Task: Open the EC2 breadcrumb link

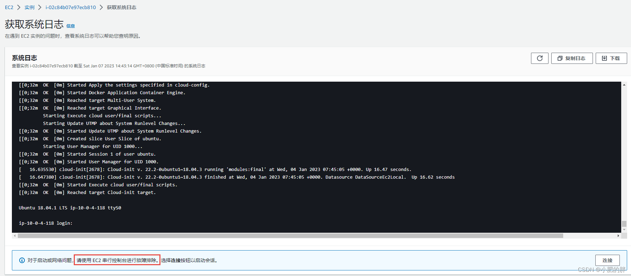Action: tap(9, 7)
